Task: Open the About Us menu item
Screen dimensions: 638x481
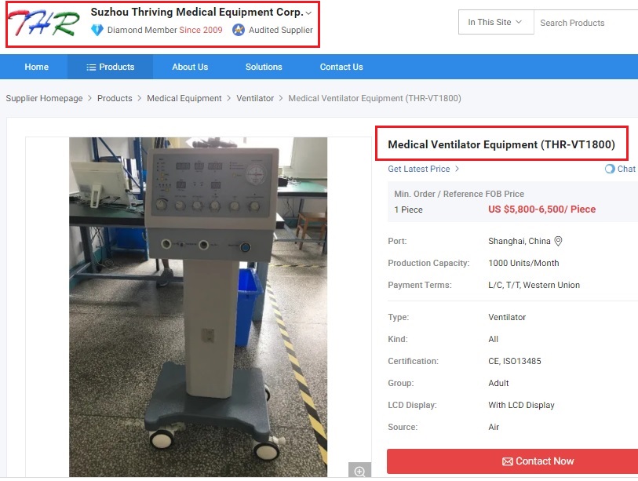Action: 190,67
